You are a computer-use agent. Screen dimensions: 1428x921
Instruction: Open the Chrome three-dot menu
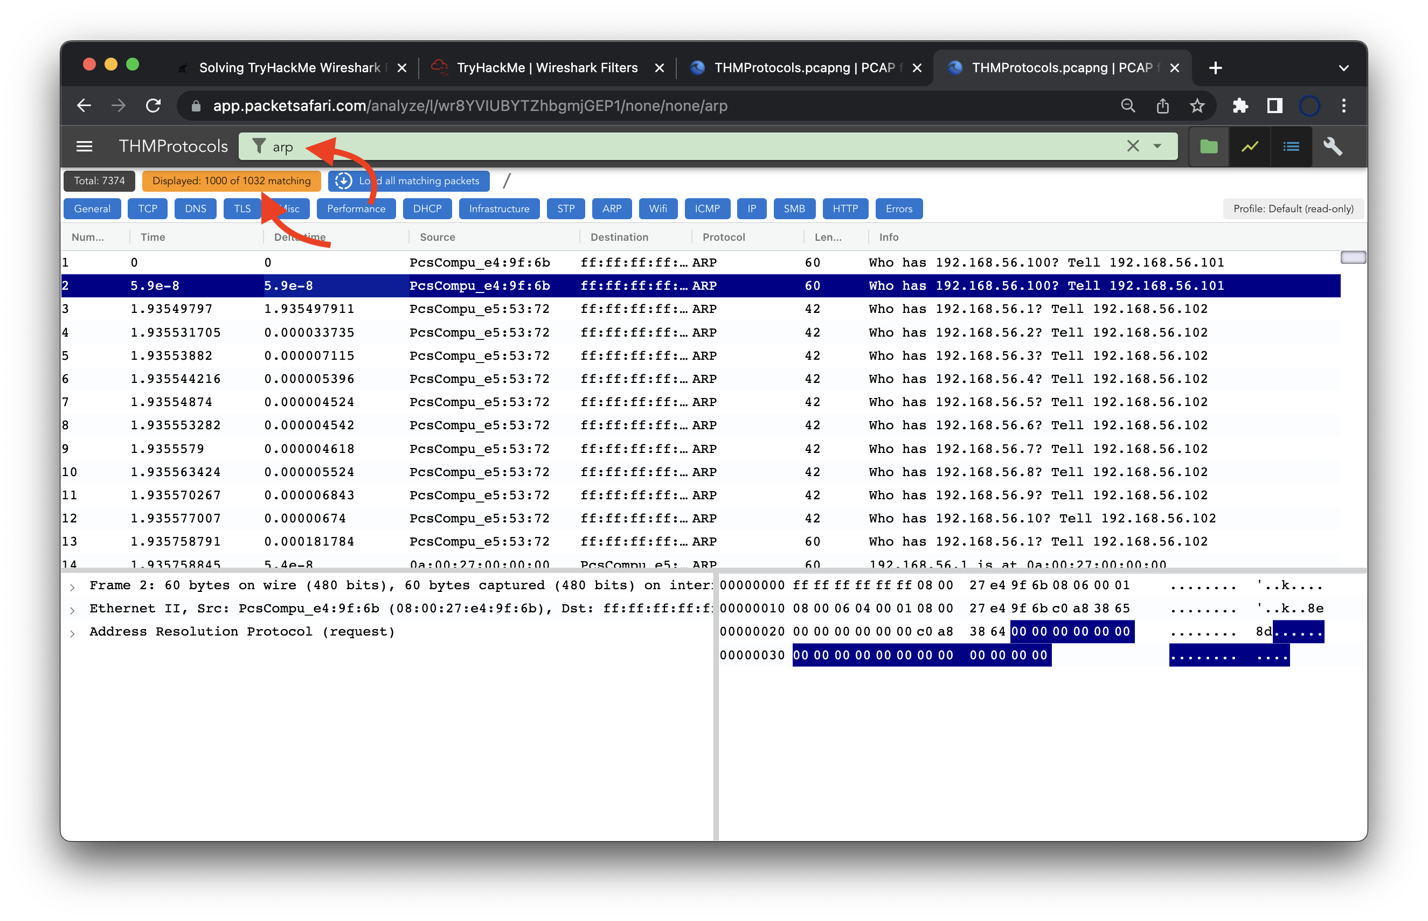coord(1343,106)
